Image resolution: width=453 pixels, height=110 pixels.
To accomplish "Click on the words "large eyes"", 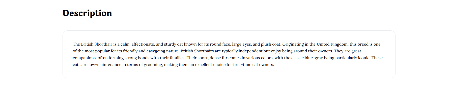I will [x=242, y=44].
